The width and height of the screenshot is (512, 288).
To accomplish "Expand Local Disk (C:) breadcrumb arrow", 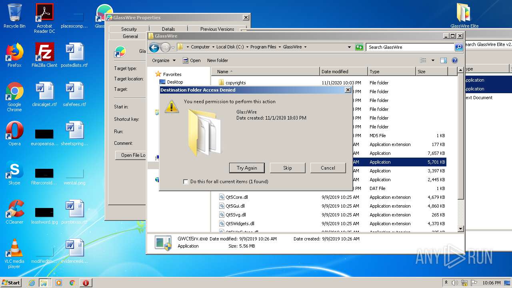I will click(247, 47).
